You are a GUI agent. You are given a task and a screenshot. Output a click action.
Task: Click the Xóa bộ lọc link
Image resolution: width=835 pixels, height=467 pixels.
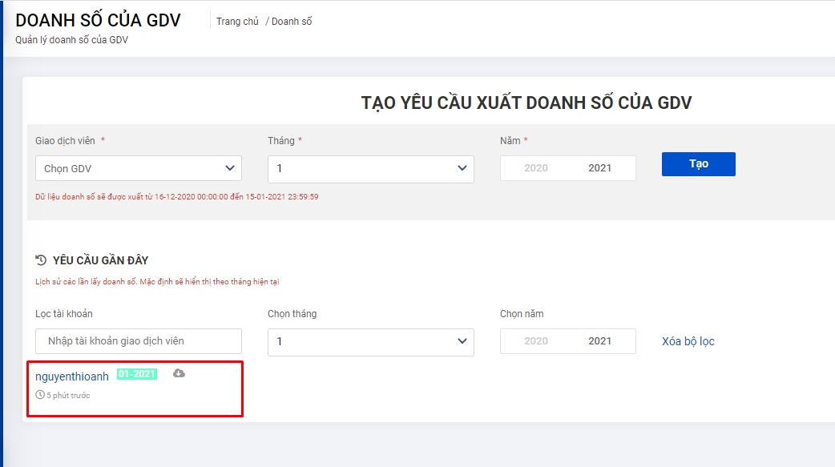tap(688, 341)
